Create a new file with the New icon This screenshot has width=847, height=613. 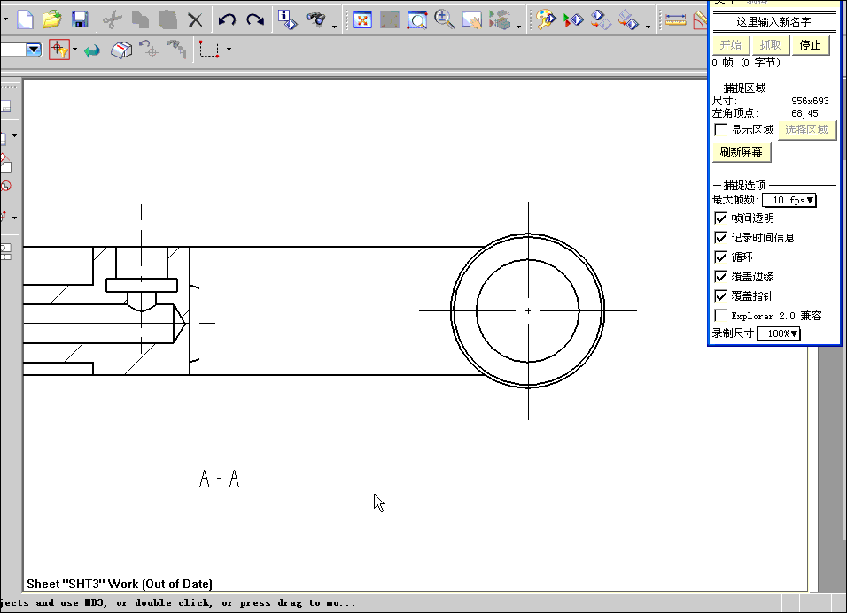click(25, 20)
